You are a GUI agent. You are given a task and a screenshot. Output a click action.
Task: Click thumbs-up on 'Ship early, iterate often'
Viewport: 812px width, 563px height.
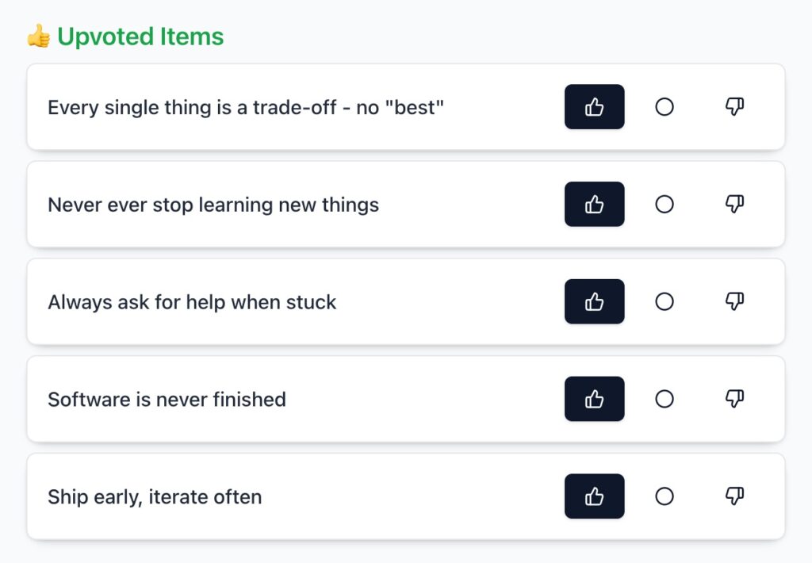(x=594, y=496)
